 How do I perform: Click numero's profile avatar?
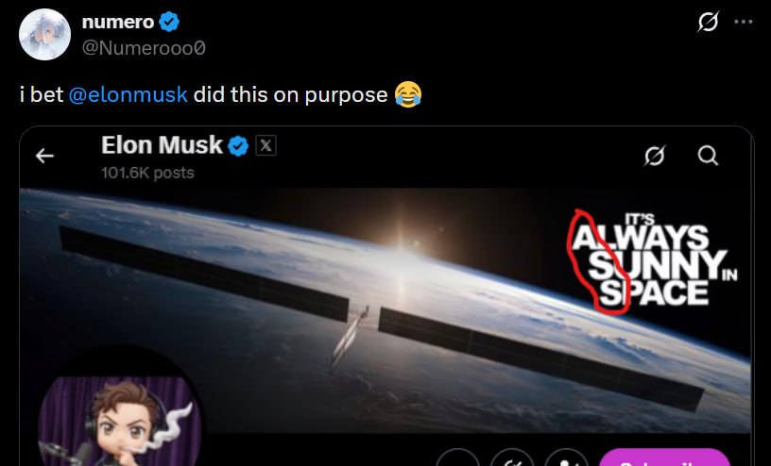pyautogui.click(x=44, y=34)
